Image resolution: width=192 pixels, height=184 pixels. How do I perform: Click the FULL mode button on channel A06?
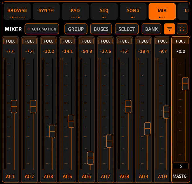tap(86, 41)
